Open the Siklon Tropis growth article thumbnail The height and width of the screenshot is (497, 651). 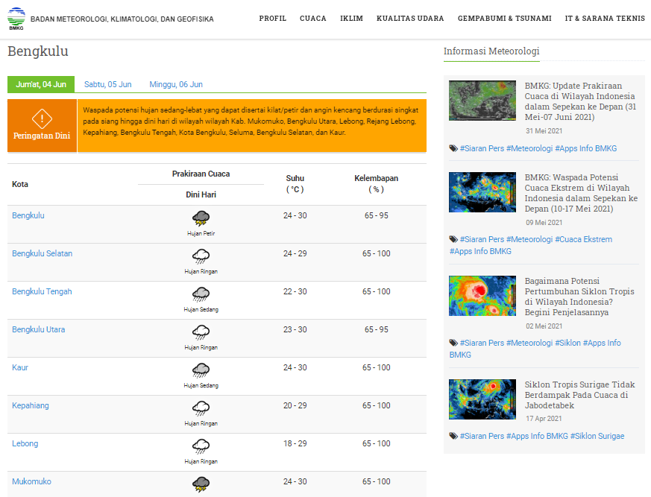pyautogui.click(x=482, y=296)
